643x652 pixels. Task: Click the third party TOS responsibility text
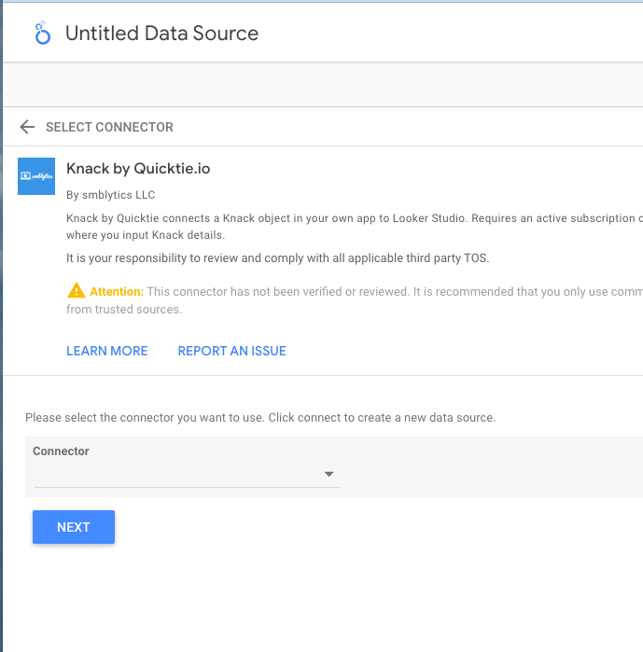[x=277, y=258]
